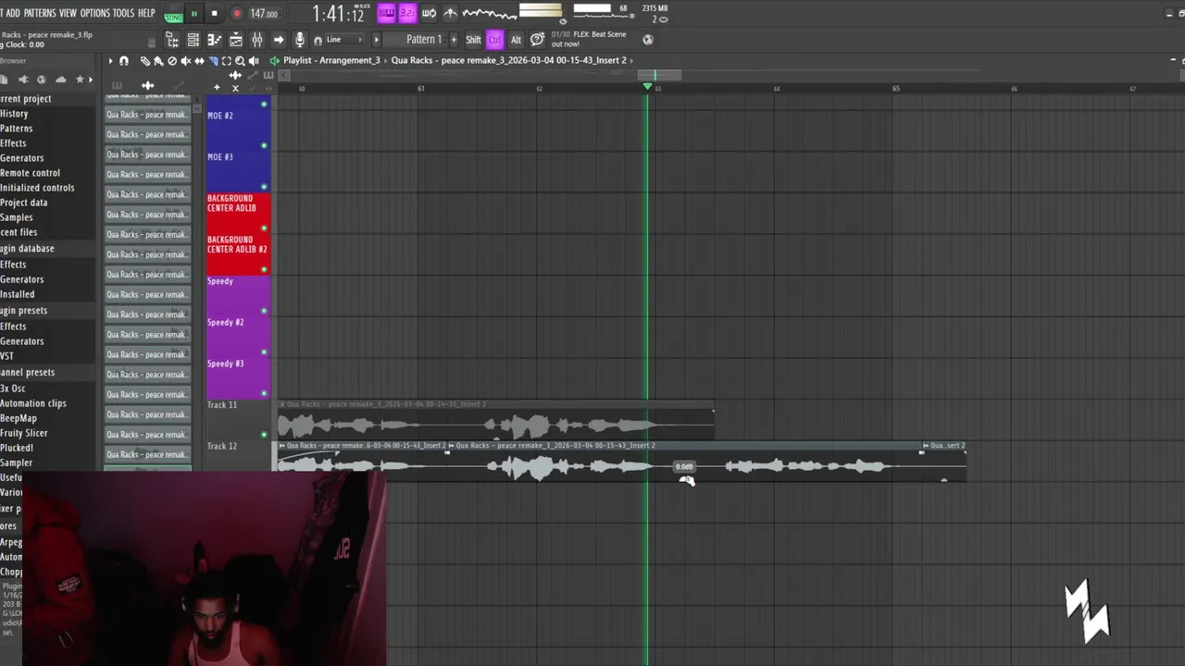
Task: Open the Track 11 audio clip menu
Action: tap(282, 404)
